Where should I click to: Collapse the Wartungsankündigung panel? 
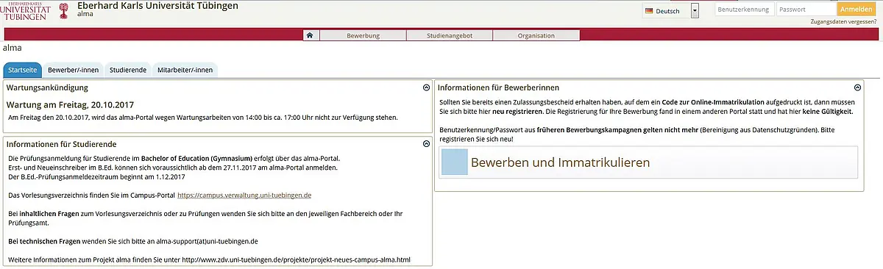pyautogui.click(x=426, y=87)
